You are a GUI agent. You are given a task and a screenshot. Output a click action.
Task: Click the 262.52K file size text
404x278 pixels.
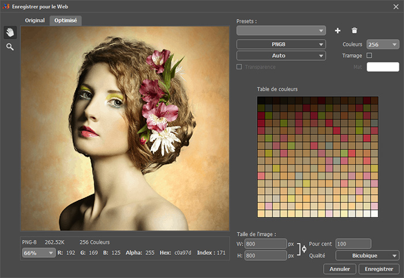coord(55,242)
